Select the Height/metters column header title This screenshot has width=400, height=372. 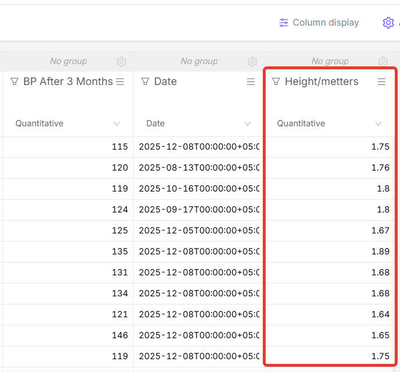(322, 82)
